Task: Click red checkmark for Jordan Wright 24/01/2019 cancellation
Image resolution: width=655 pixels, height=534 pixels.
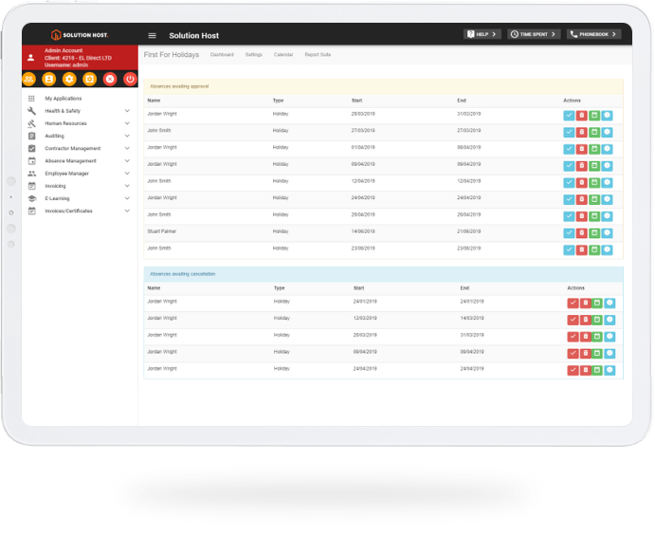Action: pos(573,303)
